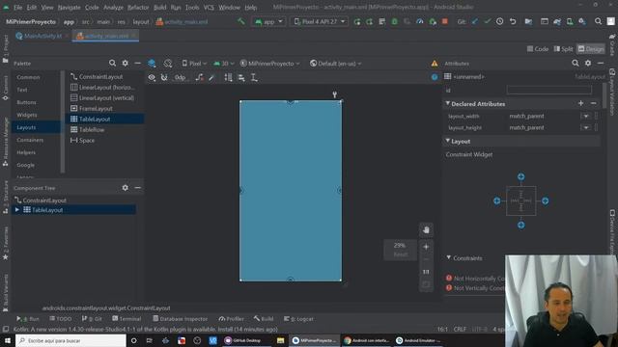Open the Profiler gauge icon in toolbar
This screenshot has width=618, height=347.
[420, 21]
